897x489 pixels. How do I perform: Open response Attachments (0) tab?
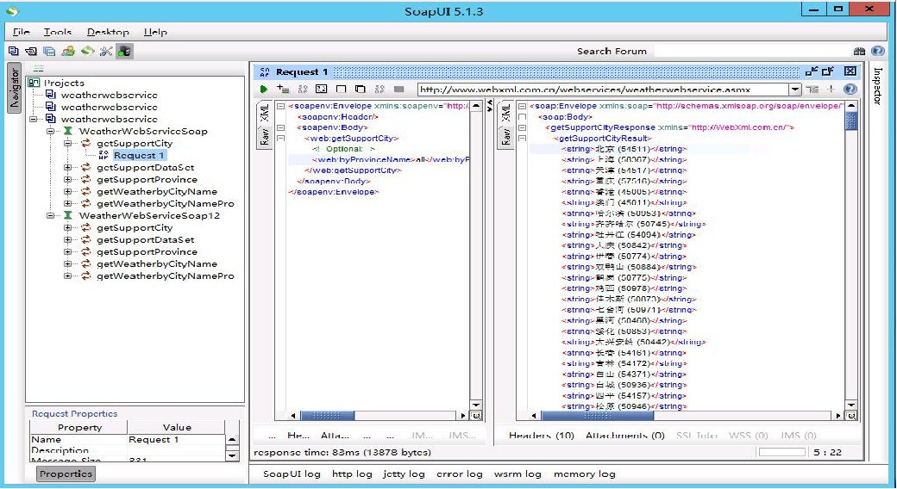point(625,436)
